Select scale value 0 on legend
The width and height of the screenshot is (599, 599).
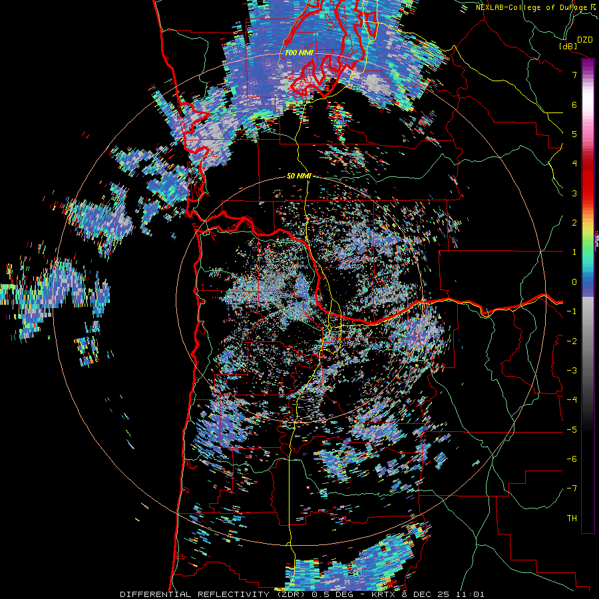[574, 282]
